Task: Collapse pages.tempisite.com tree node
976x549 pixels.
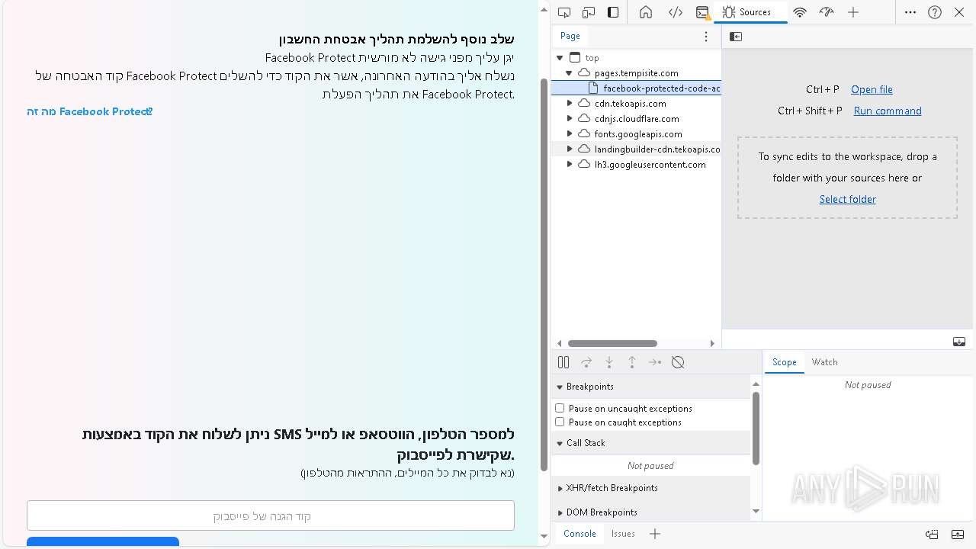Action: click(569, 73)
